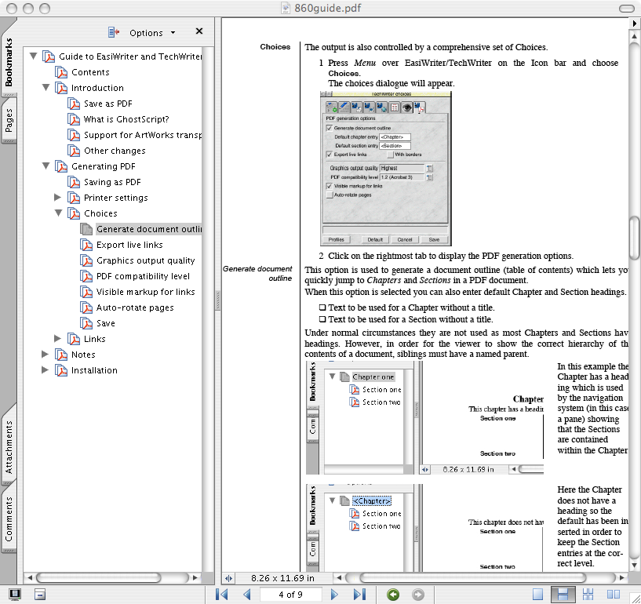Click the page number field

pyautogui.click(x=290, y=595)
